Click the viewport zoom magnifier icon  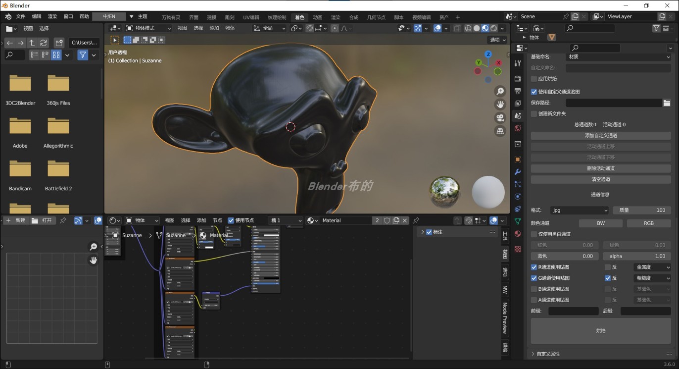(x=500, y=92)
